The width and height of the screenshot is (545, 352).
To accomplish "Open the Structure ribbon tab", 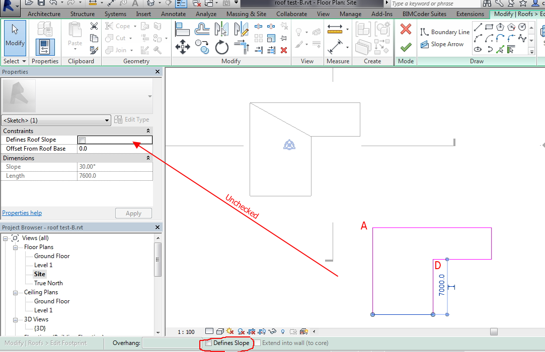I will 83,14.
